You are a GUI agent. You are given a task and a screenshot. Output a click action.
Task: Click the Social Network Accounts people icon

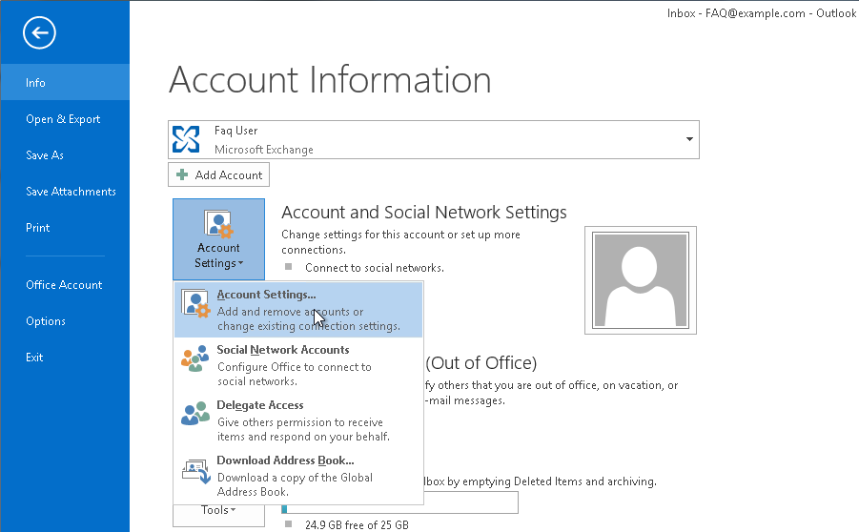[195, 358]
